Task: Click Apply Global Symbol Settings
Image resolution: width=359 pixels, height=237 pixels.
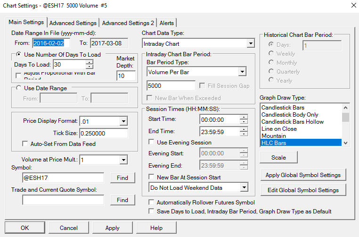Action: click(303, 175)
